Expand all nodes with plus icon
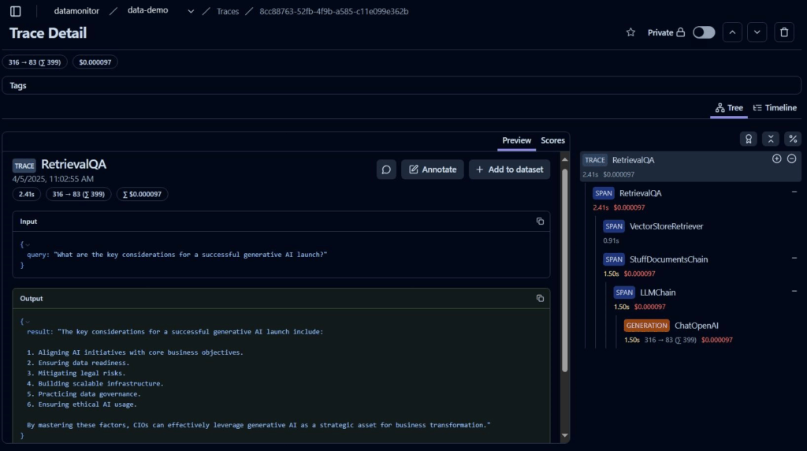The image size is (807, 451). point(776,159)
